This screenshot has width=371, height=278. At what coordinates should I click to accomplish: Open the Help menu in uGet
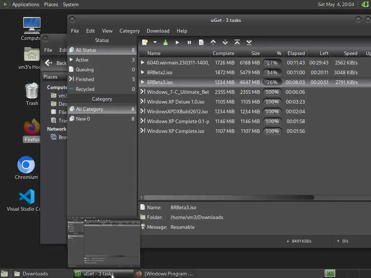point(182,31)
